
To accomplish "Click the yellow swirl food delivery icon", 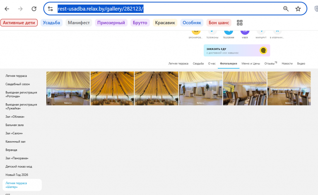I will (263, 50).
